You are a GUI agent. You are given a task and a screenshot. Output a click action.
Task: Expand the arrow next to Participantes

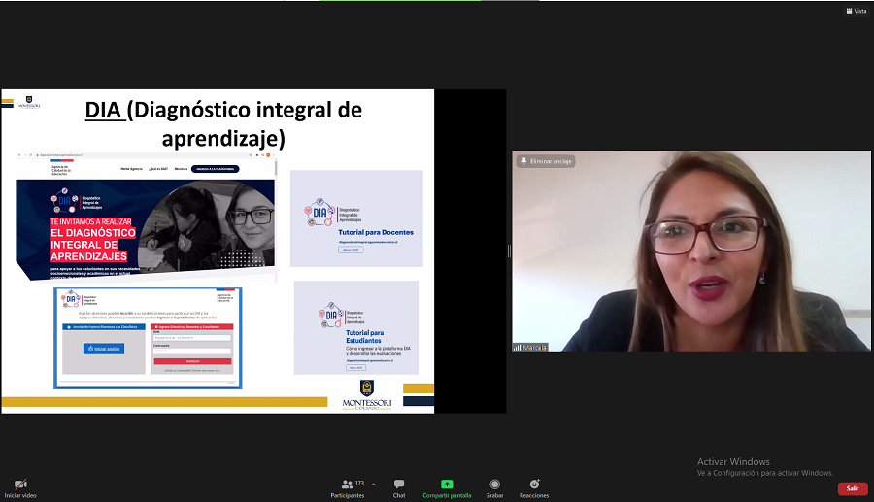pyautogui.click(x=374, y=485)
